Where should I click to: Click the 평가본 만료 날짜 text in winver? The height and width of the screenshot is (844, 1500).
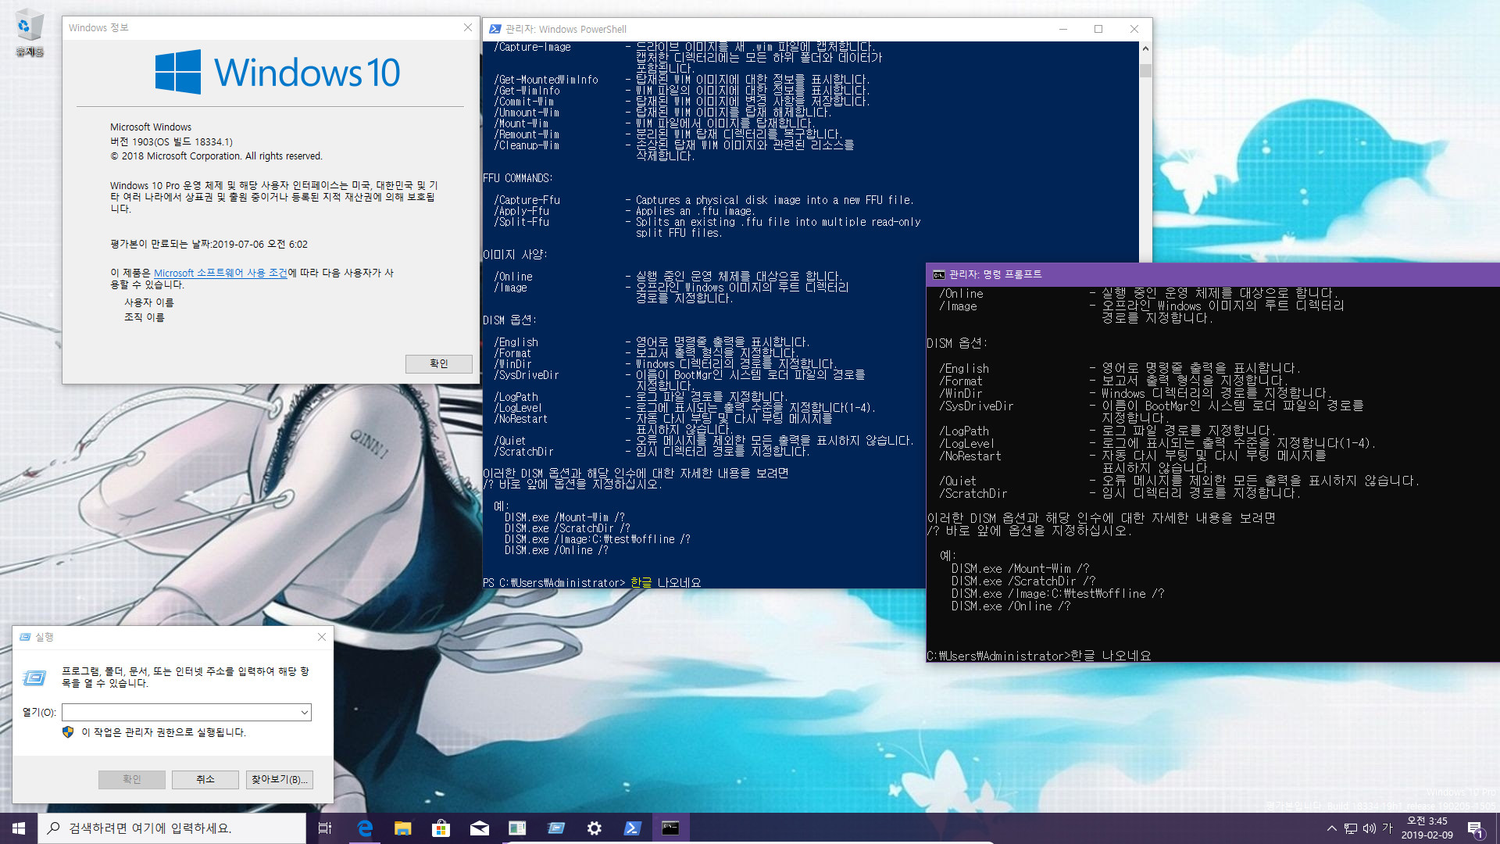tap(209, 244)
